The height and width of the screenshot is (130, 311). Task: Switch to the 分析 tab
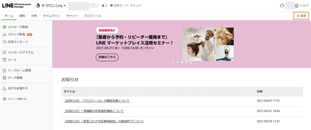(x=34, y=16)
